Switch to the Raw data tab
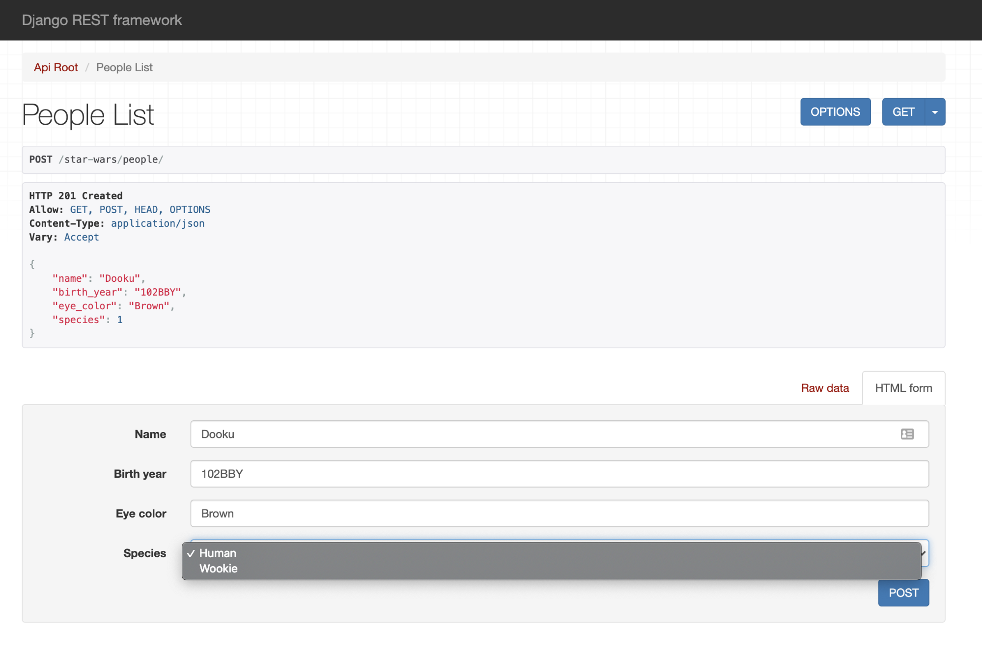The width and height of the screenshot is (982, 652). [825, 388]
